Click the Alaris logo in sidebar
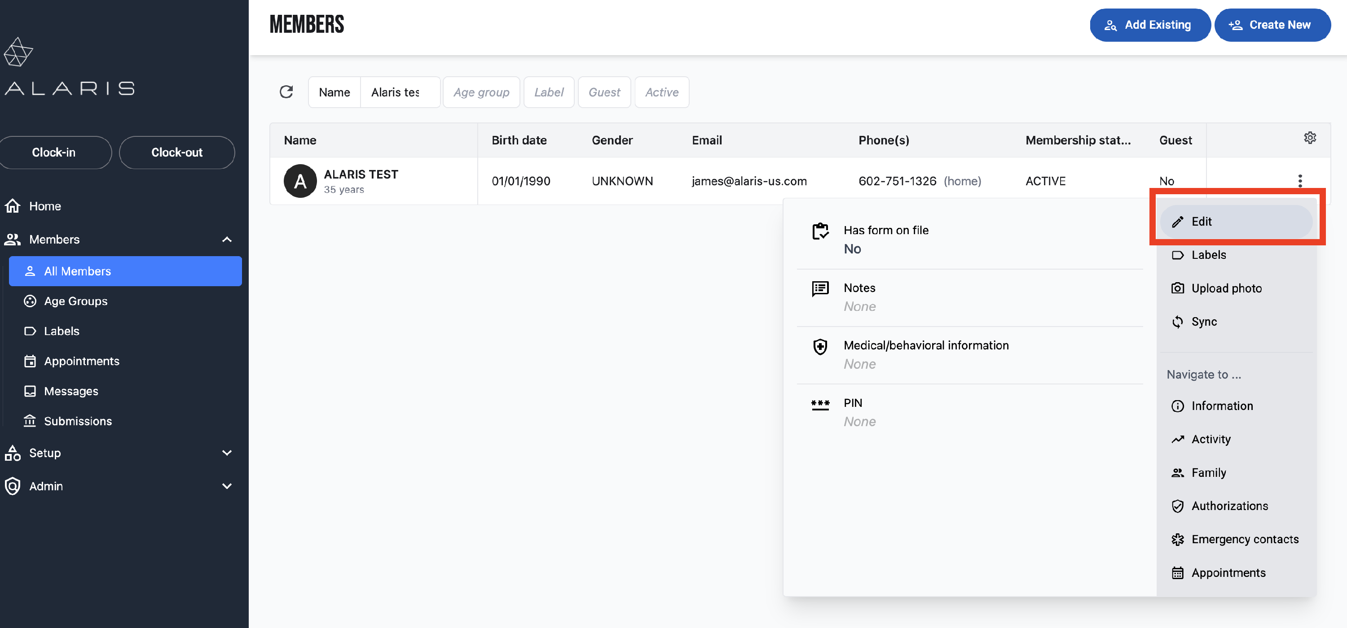The height and width of the screenshot is (628, 1347). tap(70, 67)
